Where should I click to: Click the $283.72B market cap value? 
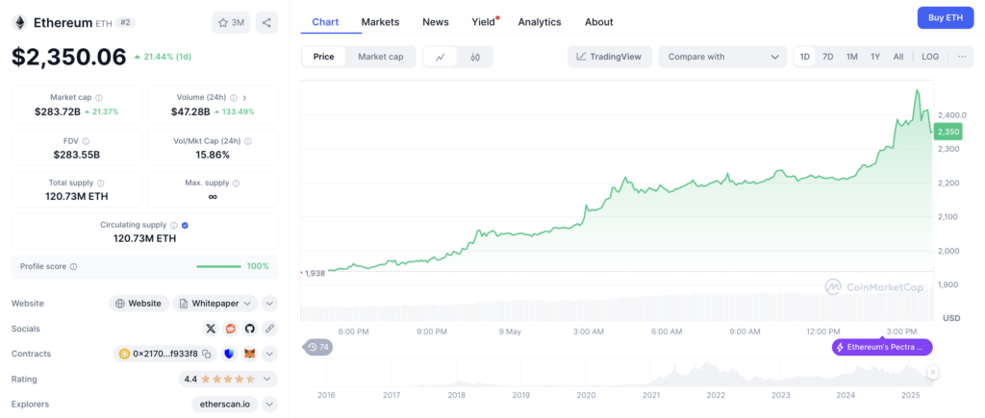click(58, 111)
